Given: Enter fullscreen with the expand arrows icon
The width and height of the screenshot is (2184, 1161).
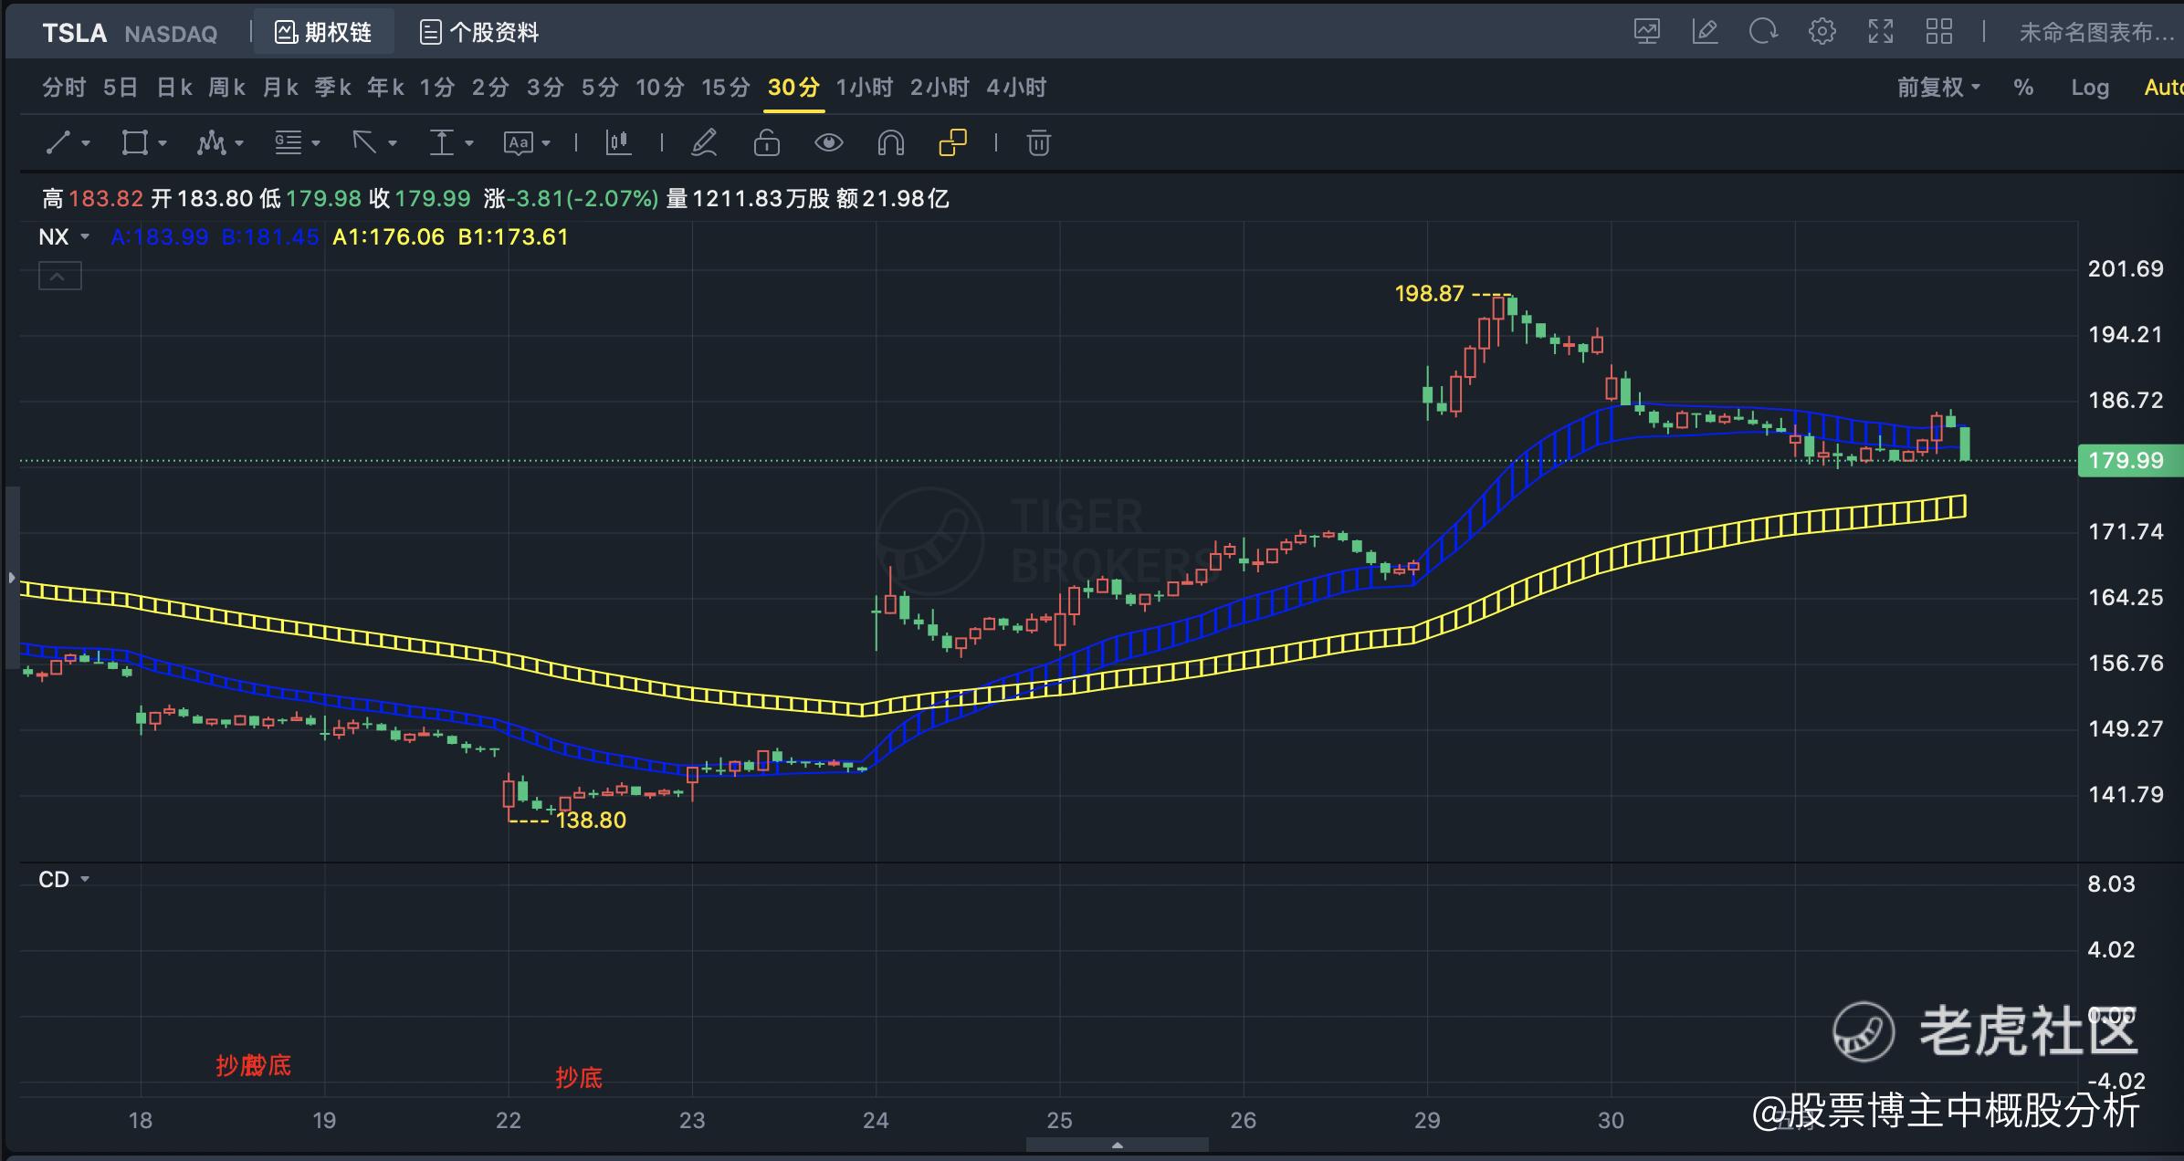Looking at the screenshot, I should point(1880,32).
